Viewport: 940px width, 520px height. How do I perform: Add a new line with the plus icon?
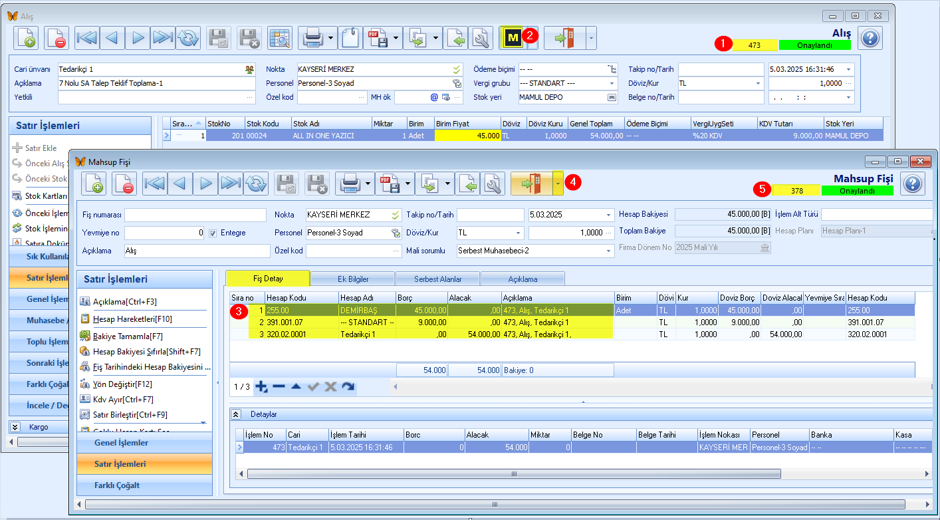(x=261, y=386)
